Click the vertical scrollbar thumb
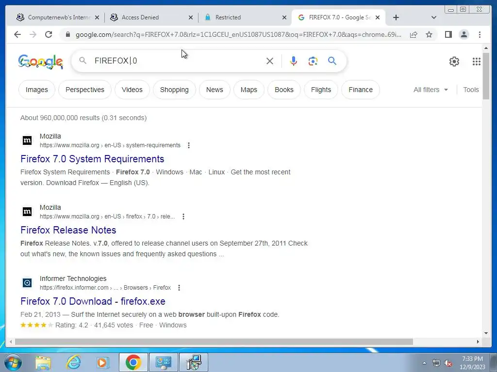The height and width of the screenshot is (372, 497). pyautogui.click(x=486, y=76)
